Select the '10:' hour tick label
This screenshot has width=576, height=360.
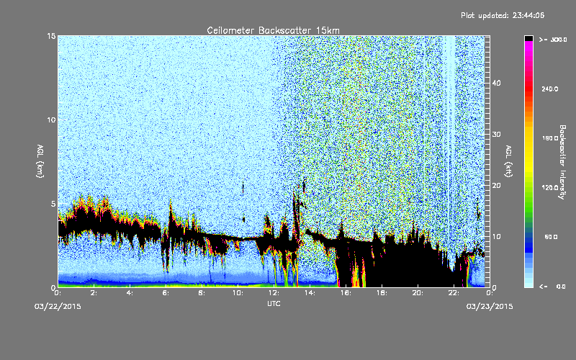[238, 293]
